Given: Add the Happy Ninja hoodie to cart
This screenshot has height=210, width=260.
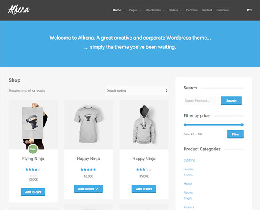Looking at the screenshot, I should pyautogui.click(x=144, y=189).
